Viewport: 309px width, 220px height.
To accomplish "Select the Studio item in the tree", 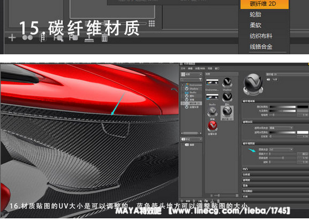I will 191,92.
